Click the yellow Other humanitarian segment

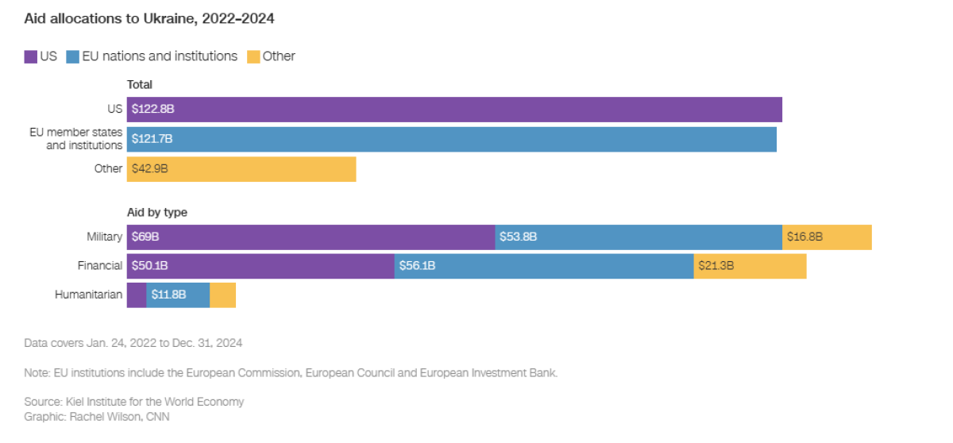222,295
